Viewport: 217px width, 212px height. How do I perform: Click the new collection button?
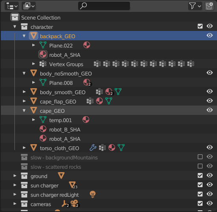click(209, 6)
